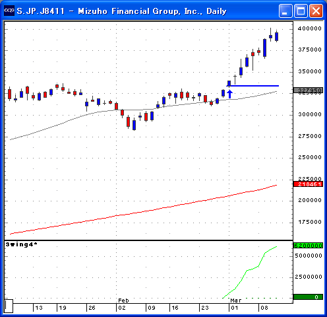Click the 01 date label on time axis
This screenshot has height=317, width=327.
(x=235, y=308)
